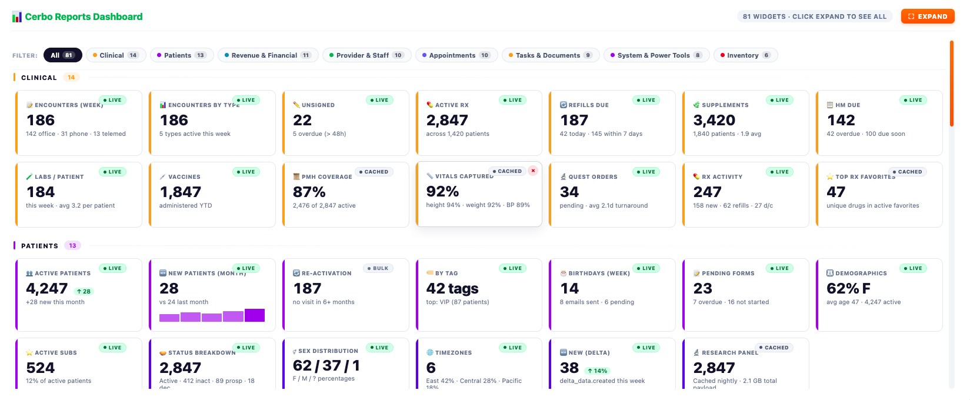This screenshot has height=400, width=970.
Task: Click the '2,847' value in Active Rx
Action: coord(447,120)
